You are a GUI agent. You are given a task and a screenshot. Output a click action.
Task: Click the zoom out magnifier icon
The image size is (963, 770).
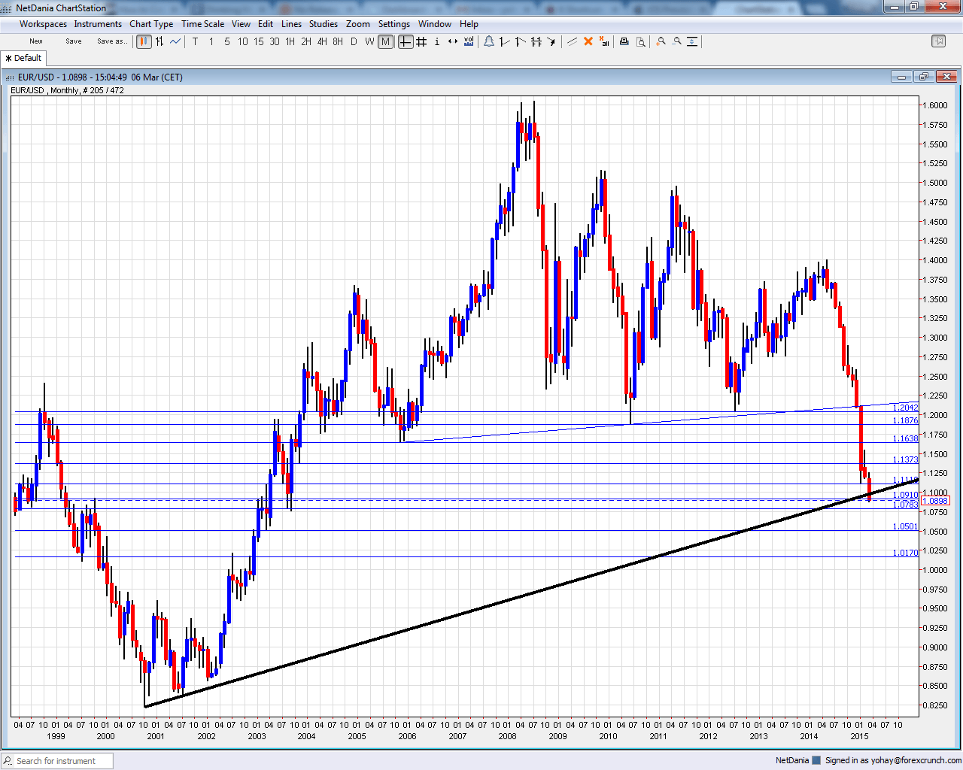676,41
